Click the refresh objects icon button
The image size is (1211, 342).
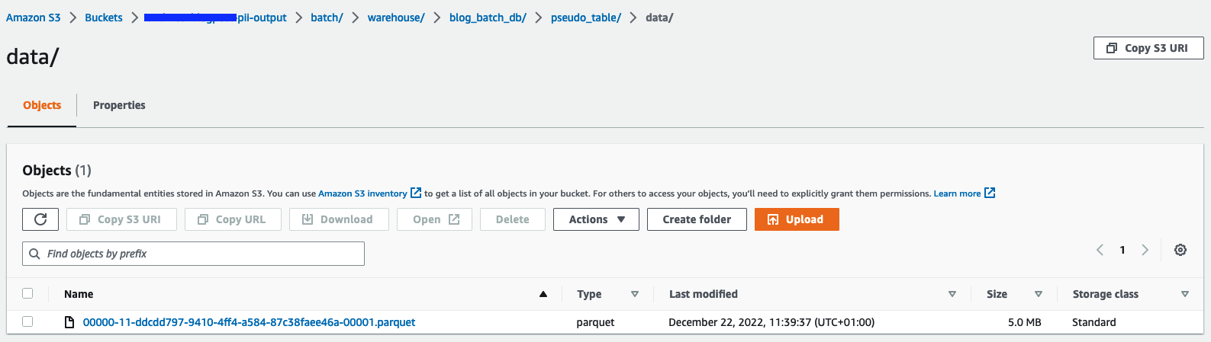click(41, 219)
